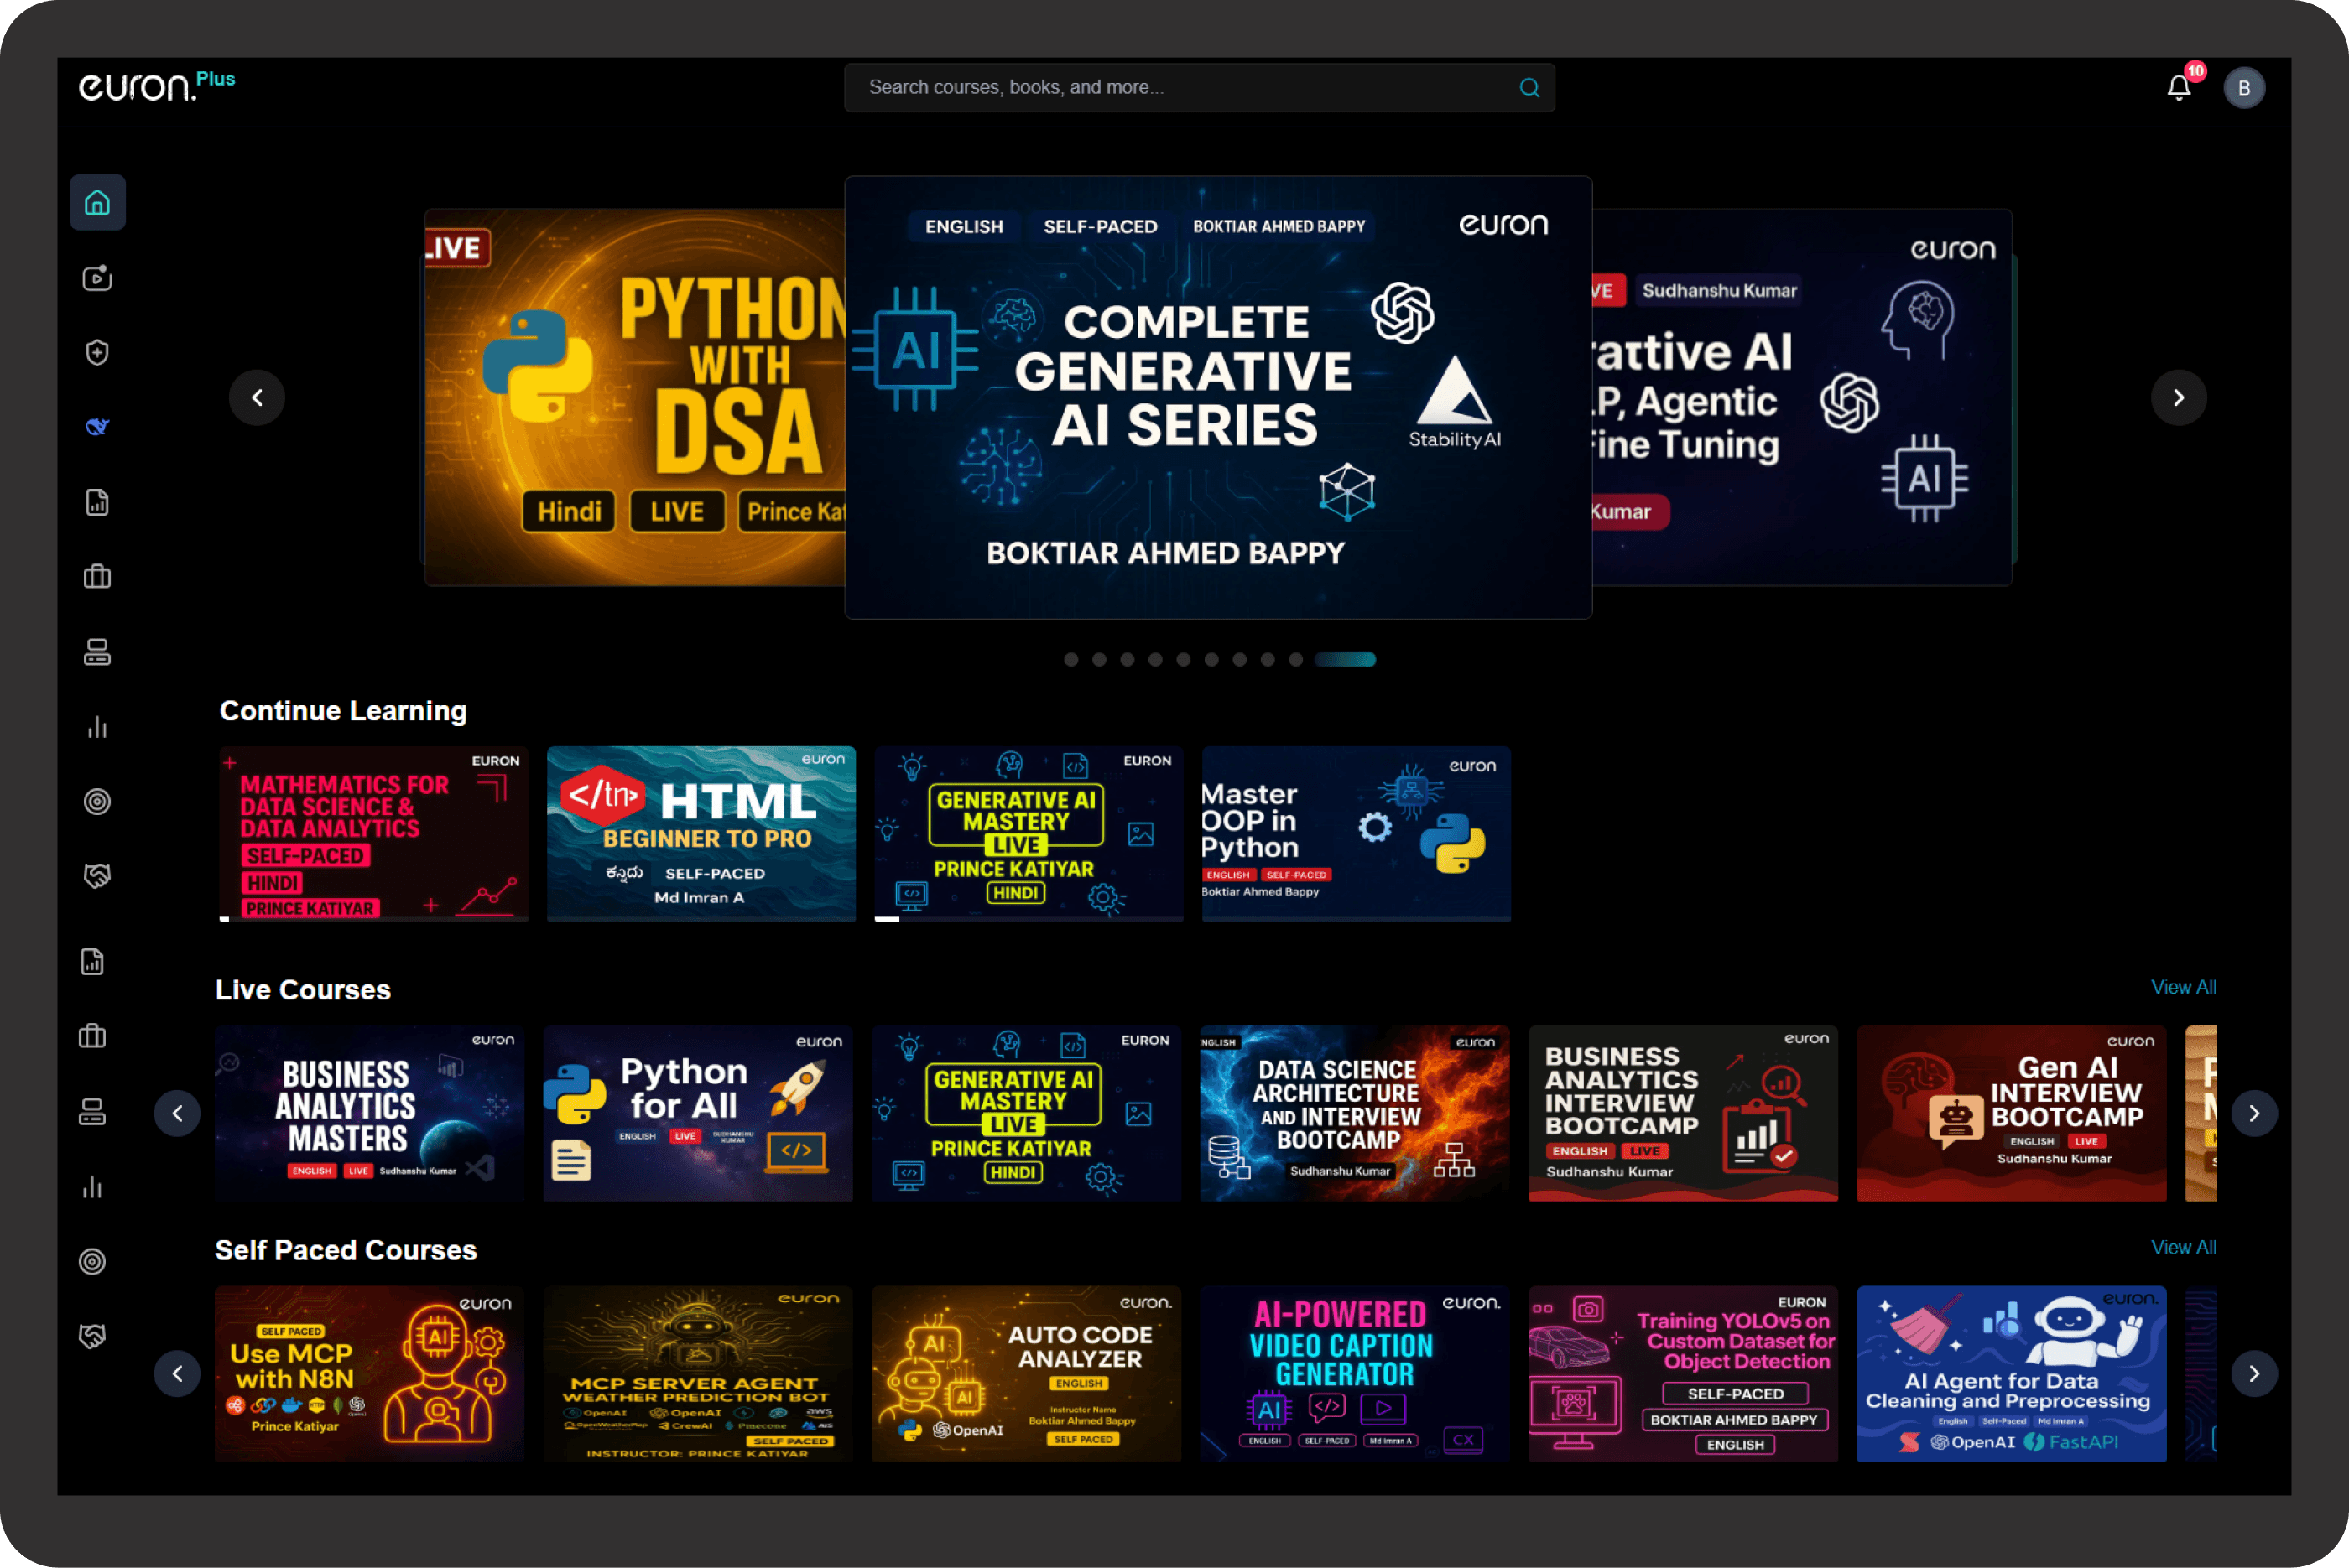The image size is (2349, 1568).
Task: Slide Live Courses row to previous items
Action: 177,1113
